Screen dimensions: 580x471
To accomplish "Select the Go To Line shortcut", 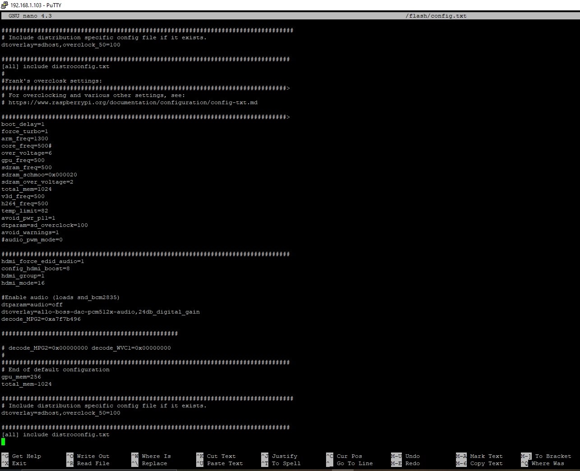I will coord(350,463).
